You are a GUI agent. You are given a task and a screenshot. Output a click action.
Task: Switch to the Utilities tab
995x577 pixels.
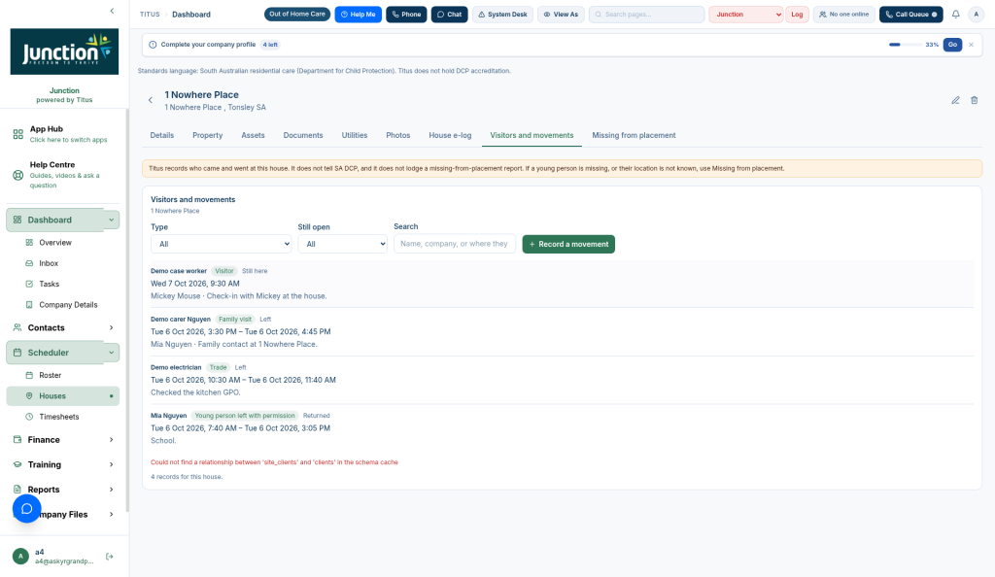[354, 135]
